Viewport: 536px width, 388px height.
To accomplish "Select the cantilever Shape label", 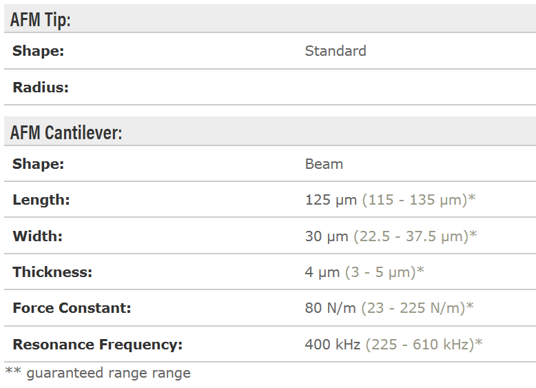I will 39,164.
